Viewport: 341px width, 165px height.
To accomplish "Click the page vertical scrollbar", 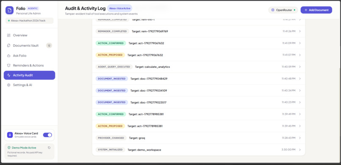I will pos(340,115).
